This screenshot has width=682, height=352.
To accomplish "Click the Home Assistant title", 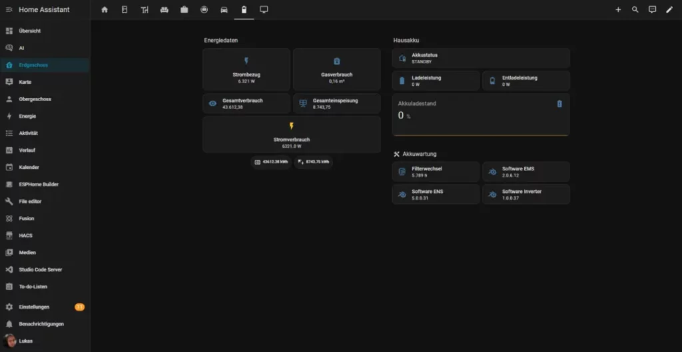I will pos(44,9).
